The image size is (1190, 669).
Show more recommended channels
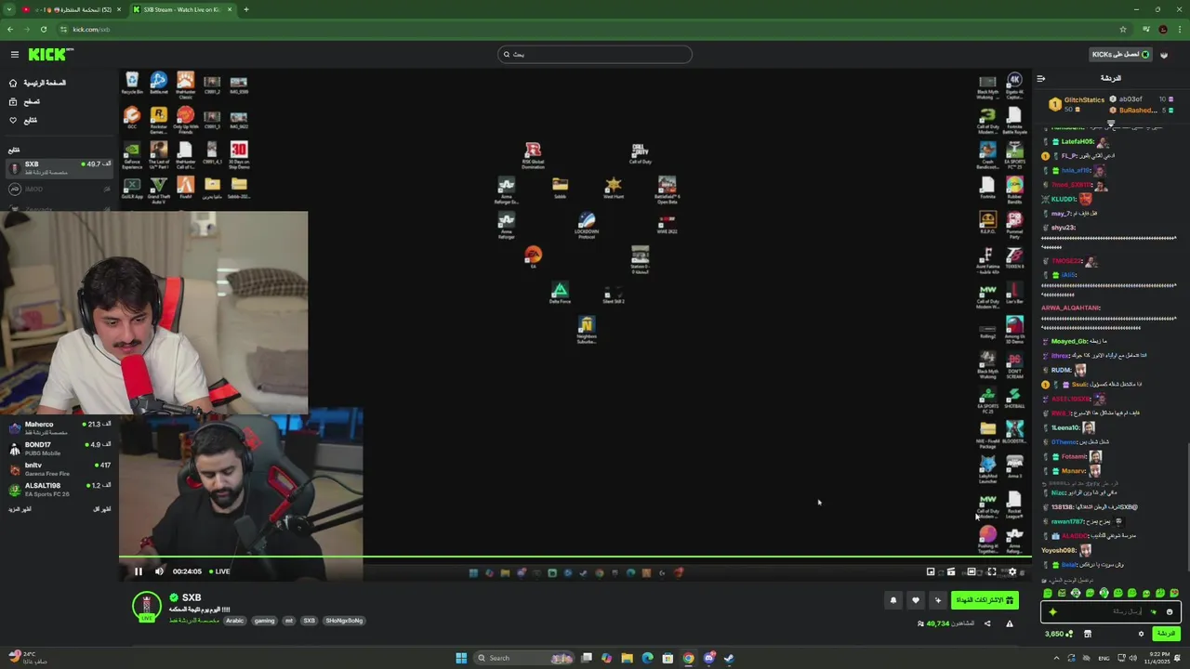pos(20,509)
